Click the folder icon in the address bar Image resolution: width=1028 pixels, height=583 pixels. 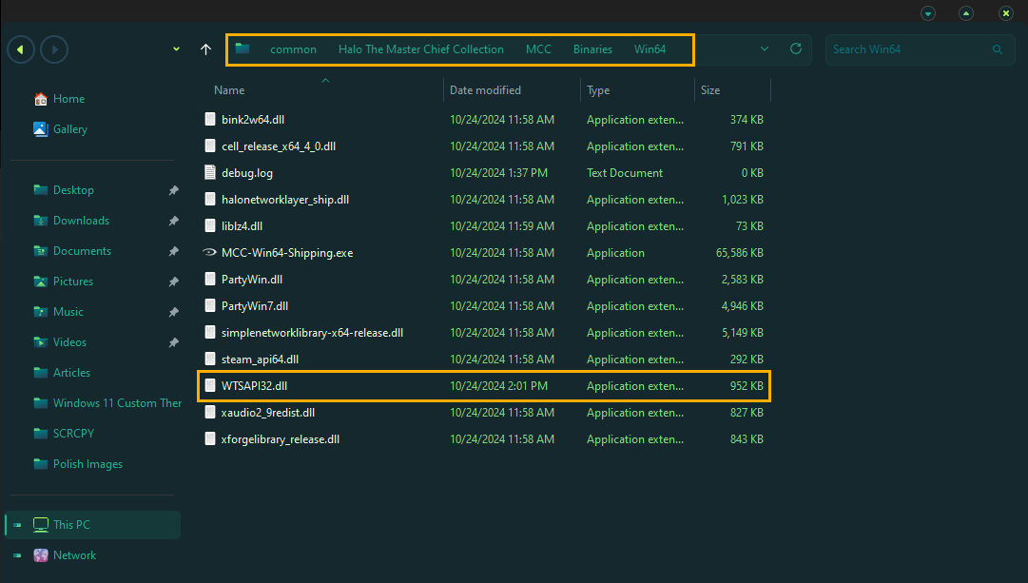coord(242,49)
